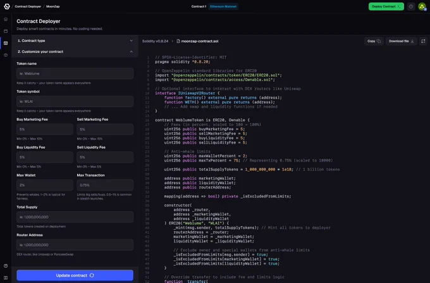Focus the Token name input field
This screenshot has width=430, height=283.
click(x=75, y=73)
